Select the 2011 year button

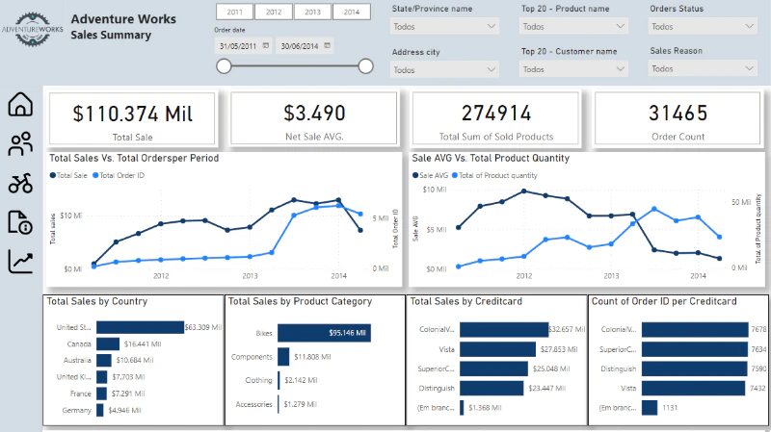(234, 12)
